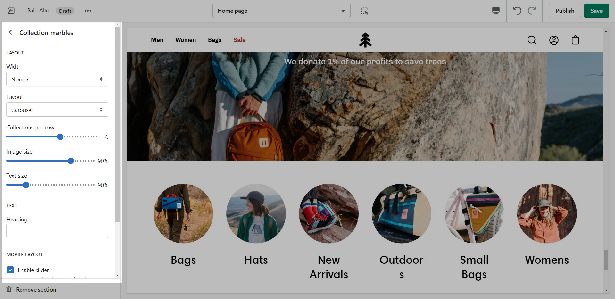The image size is (615, 299).
Task: Click the exit editor icon
Action: 11,11
